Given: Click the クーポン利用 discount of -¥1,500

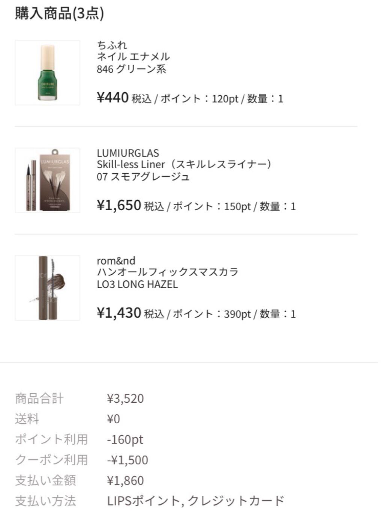Looking at the screenshot, I should click(x=127, y=460).
